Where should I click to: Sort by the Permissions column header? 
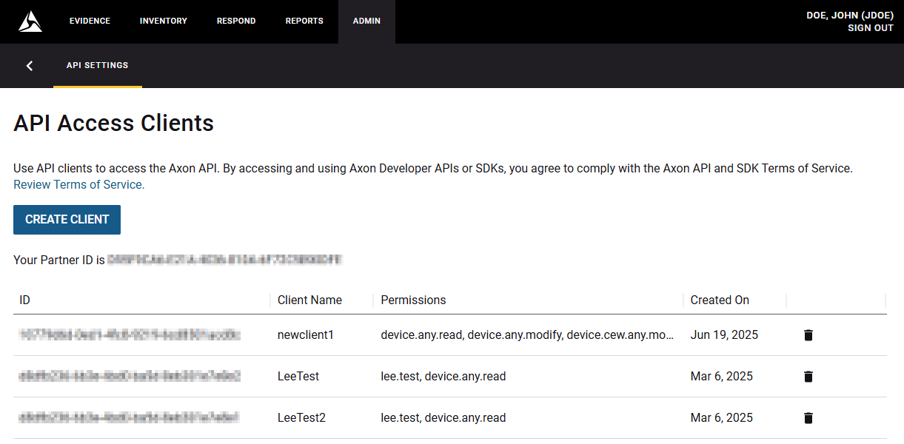413,300
